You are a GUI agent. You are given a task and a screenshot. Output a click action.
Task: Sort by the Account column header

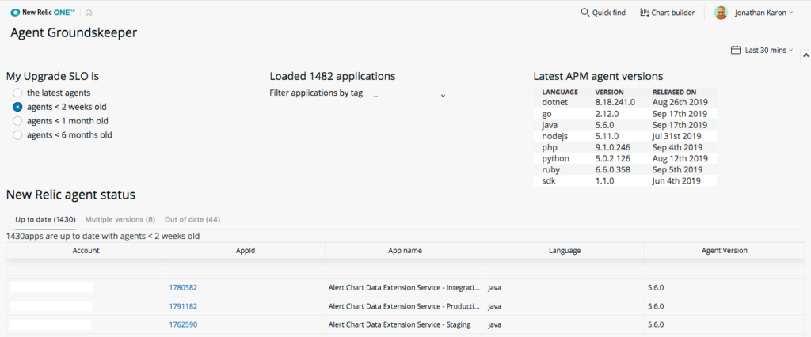86,250
